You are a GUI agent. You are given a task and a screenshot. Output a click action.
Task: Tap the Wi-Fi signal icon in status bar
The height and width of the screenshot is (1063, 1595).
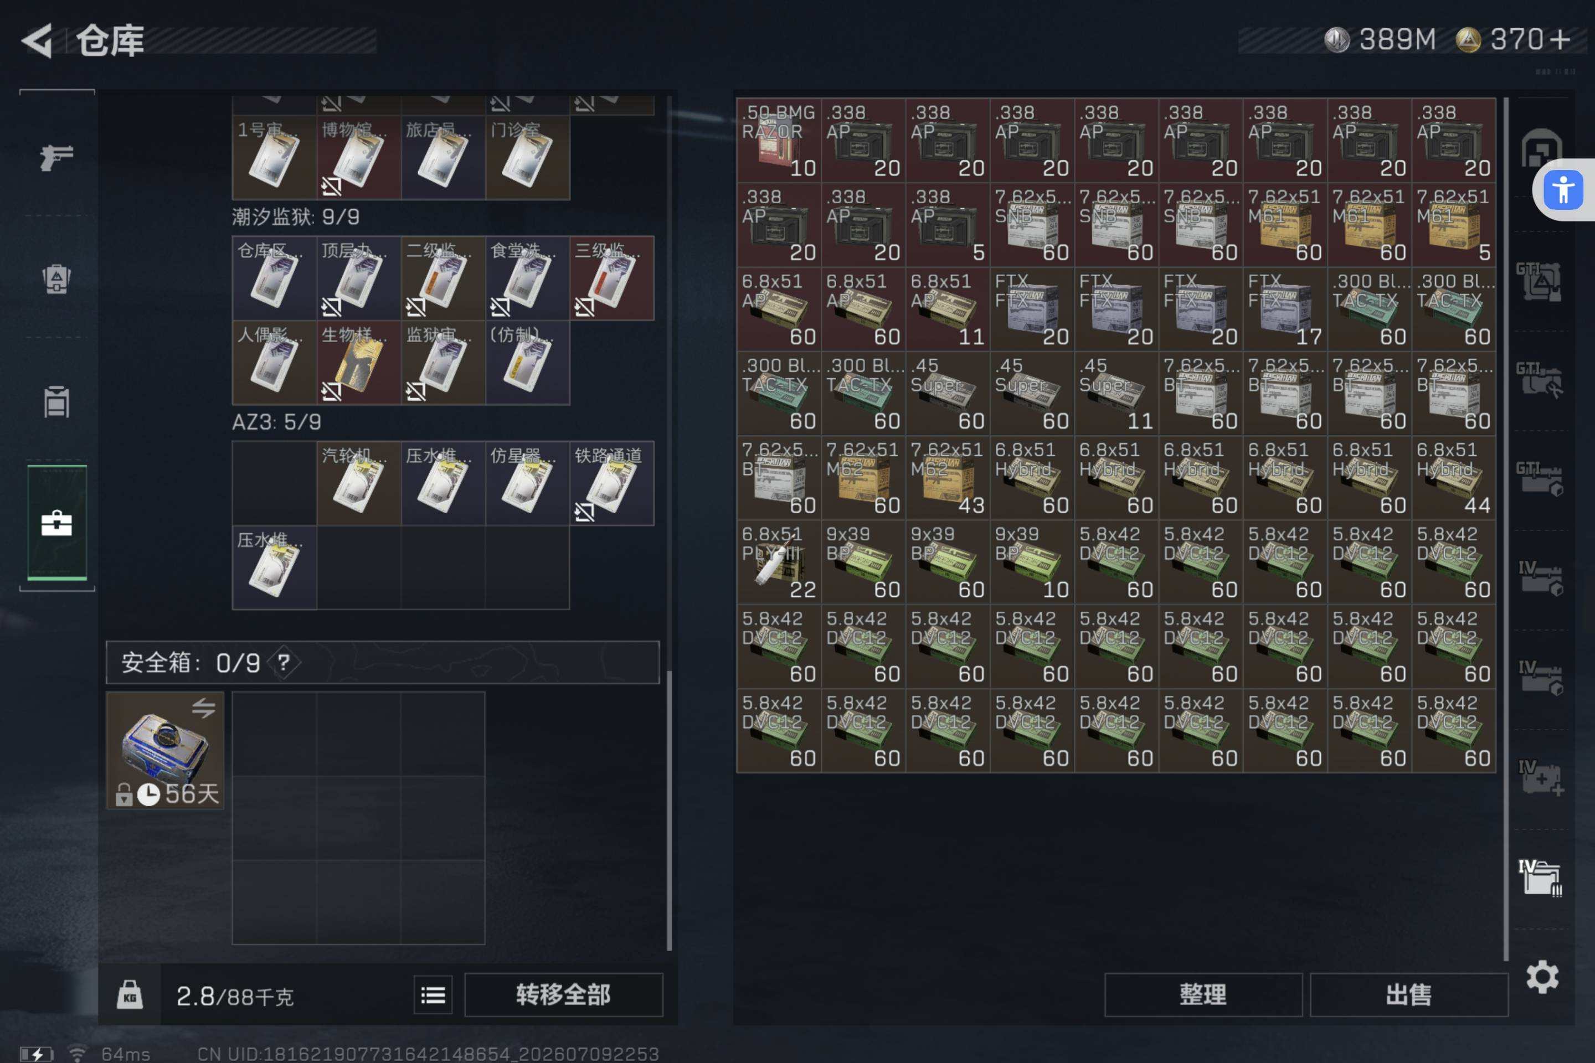pos(78,1054)
